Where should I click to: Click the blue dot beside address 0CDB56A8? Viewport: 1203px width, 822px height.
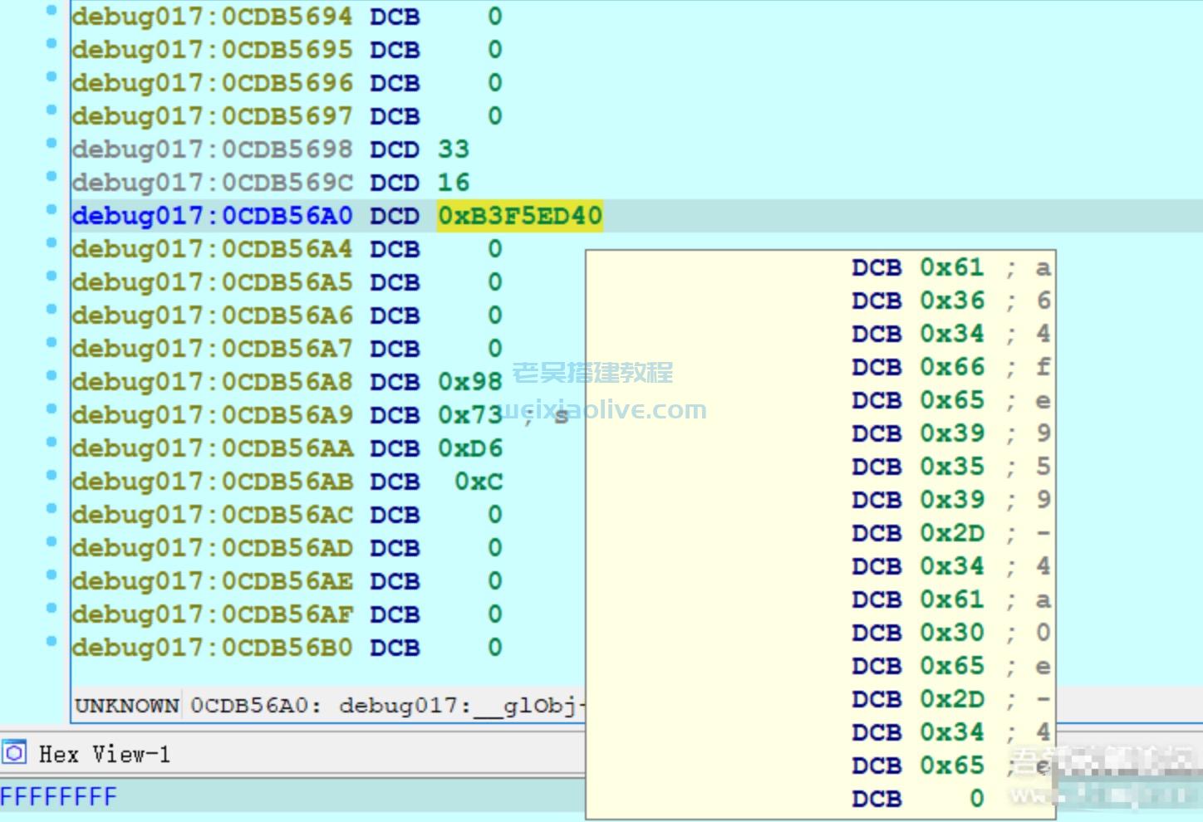(52, 375)
